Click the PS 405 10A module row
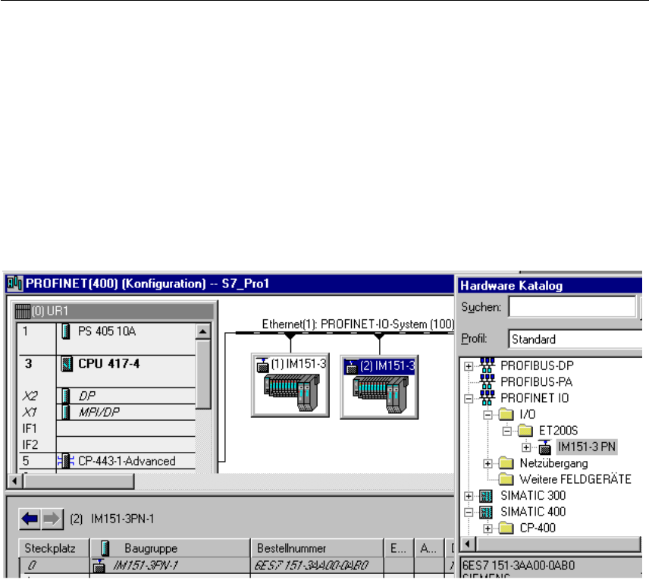 click(x=105, y=331)
